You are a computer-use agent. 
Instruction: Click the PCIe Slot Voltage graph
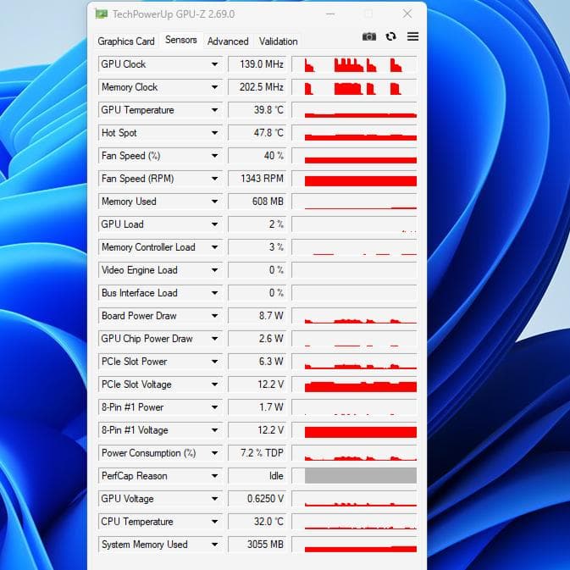tap(354, 385)
